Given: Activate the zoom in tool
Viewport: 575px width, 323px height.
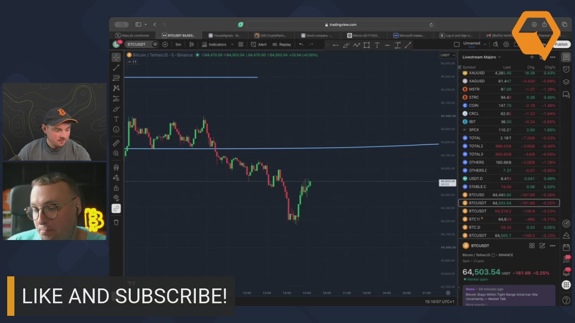Looking at the screenshot, I should pyautogui.click(x=116, y=153).
